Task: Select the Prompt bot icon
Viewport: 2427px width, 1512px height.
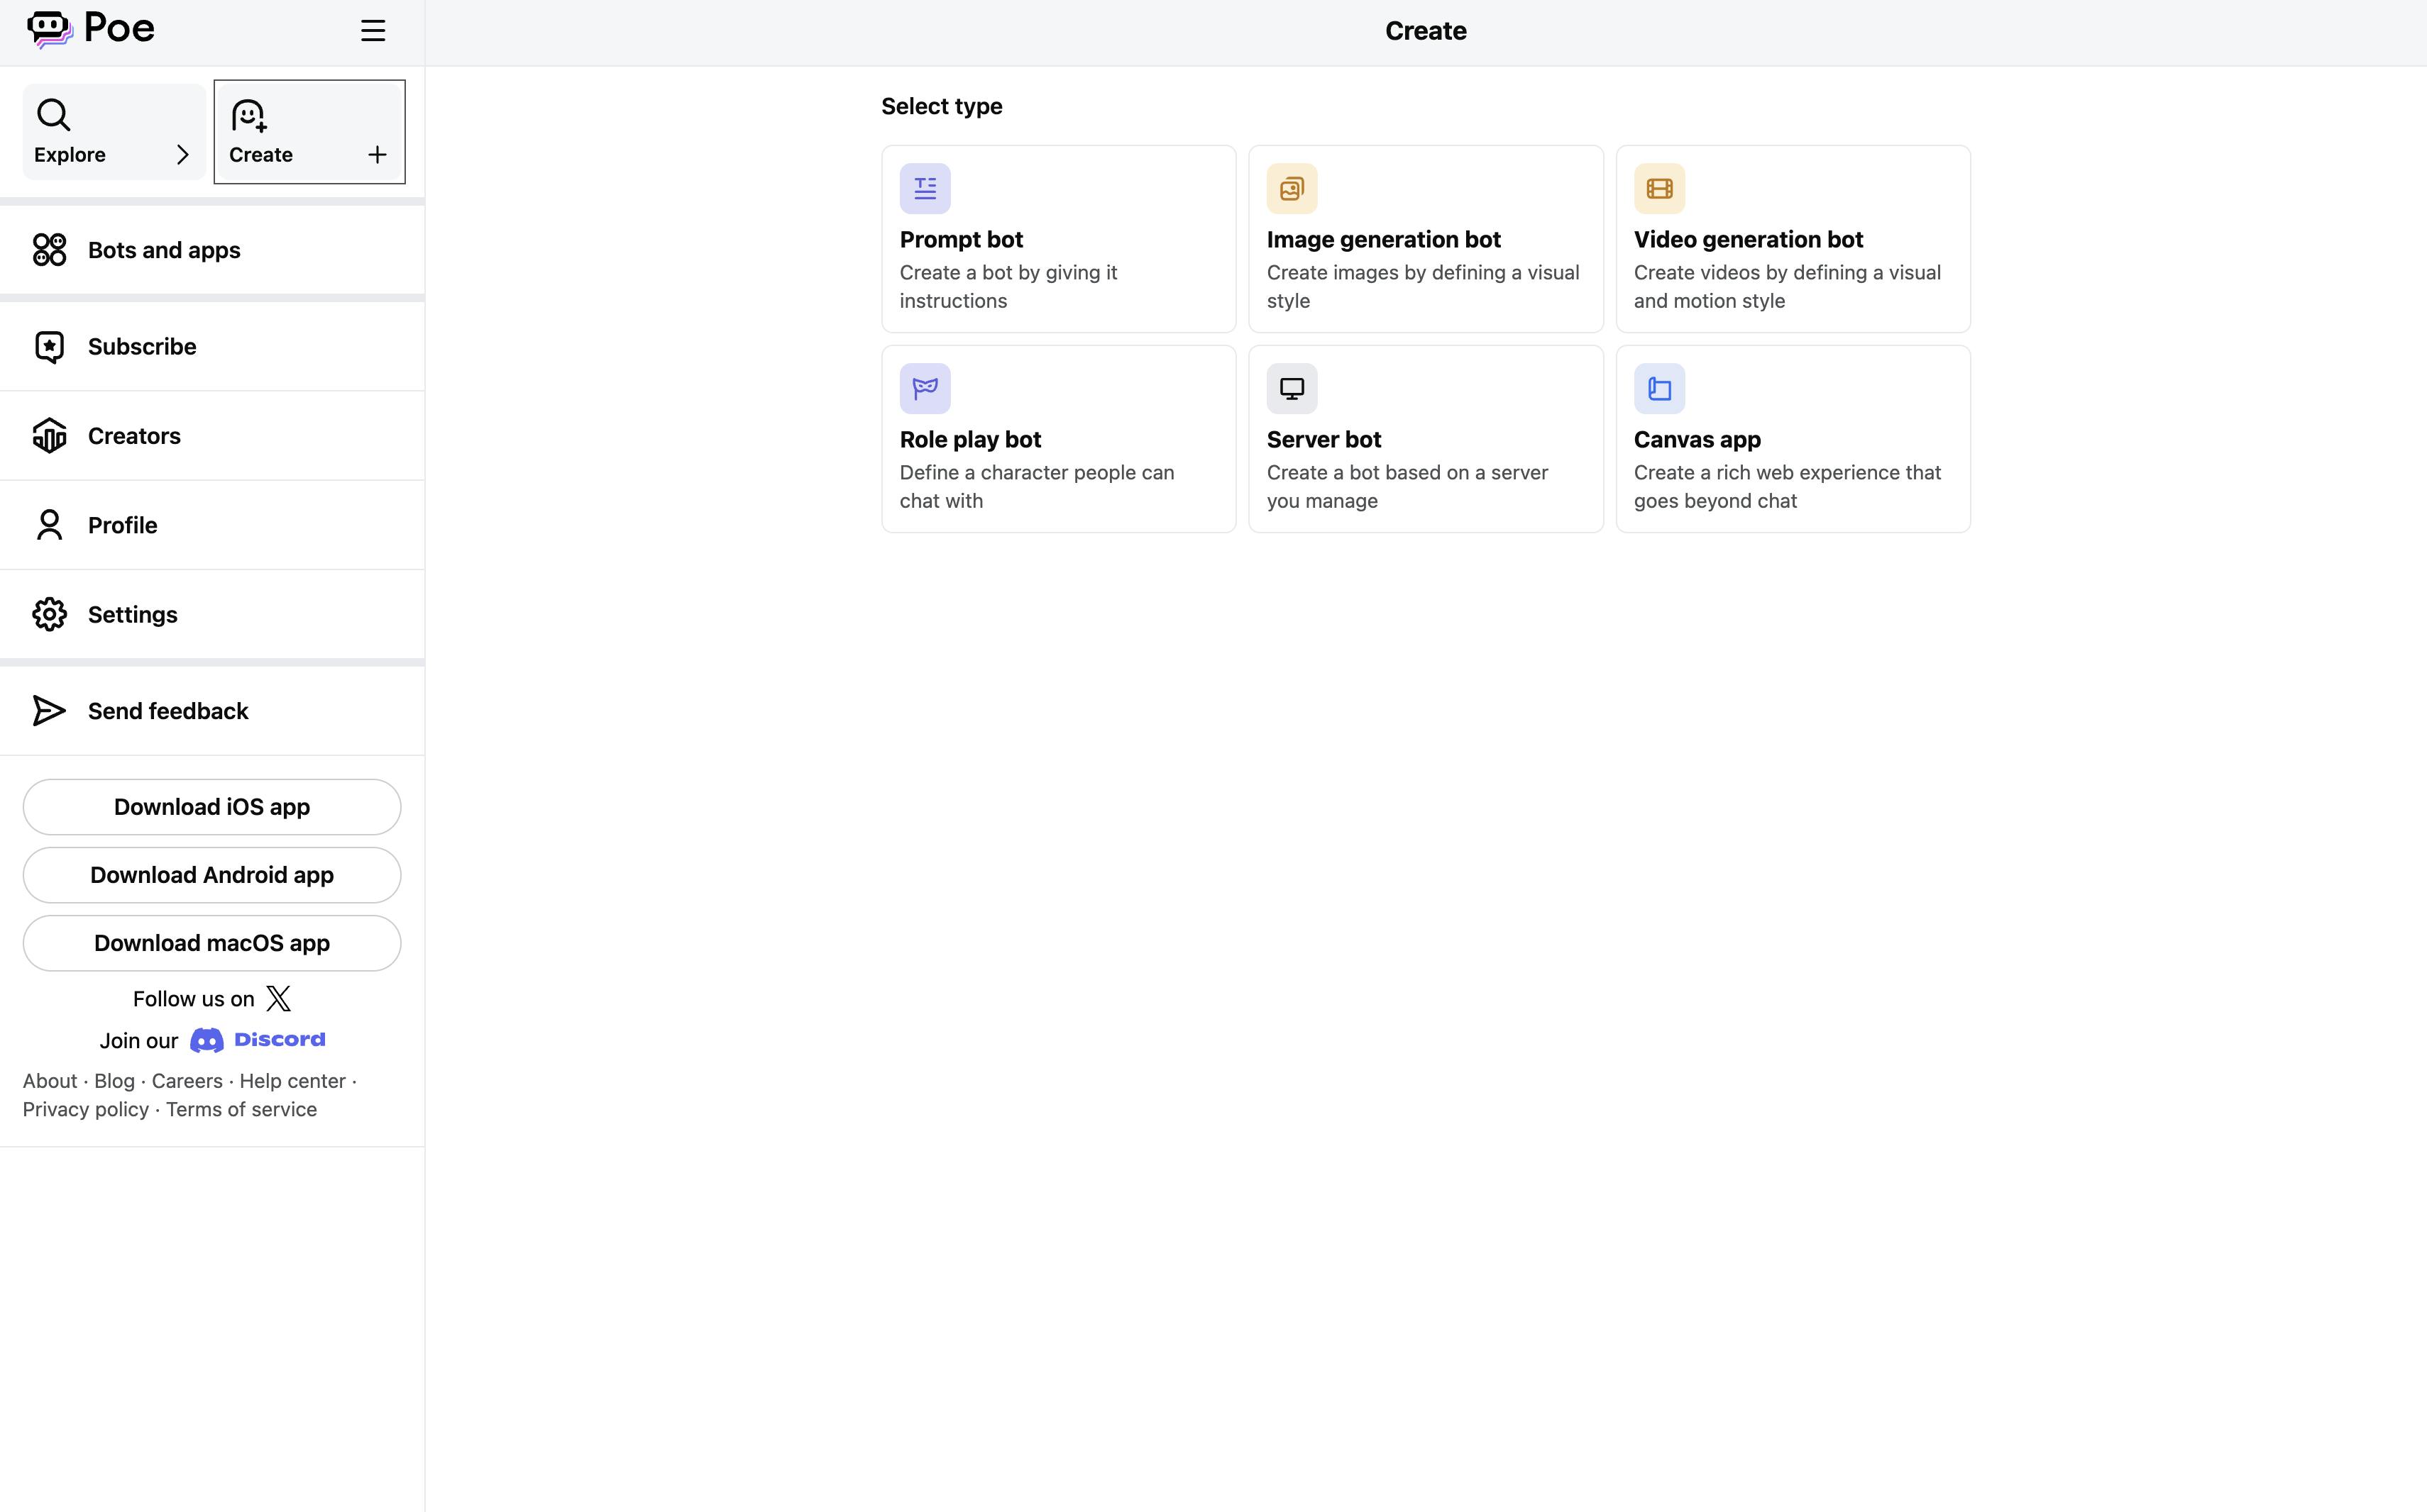Action: 925,189
